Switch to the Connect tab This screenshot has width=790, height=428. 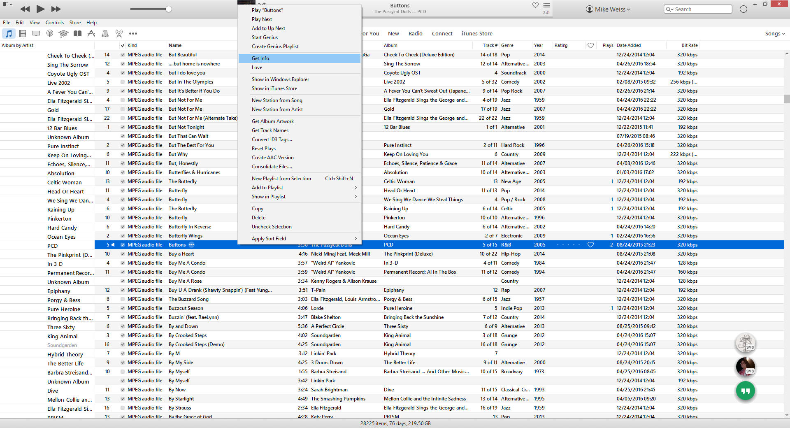click(442, 34)
